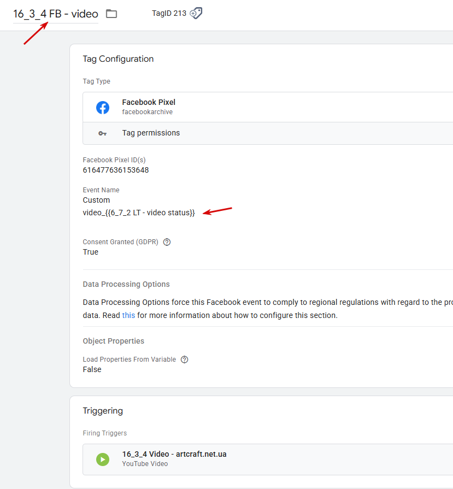
Task: Click the event name video_{{6_7_2 LT - video status}}
Action: (139, 212)
